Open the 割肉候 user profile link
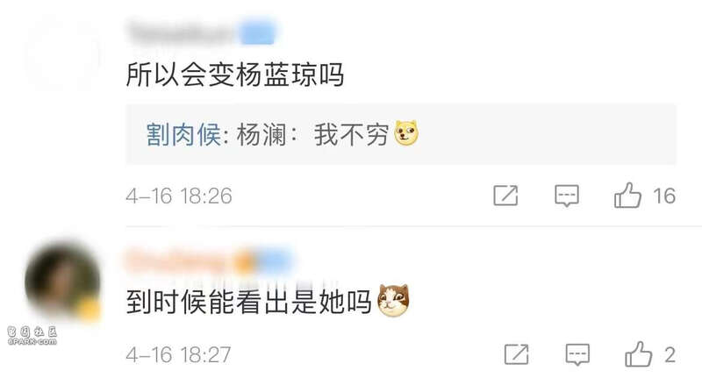 [183, 134]
